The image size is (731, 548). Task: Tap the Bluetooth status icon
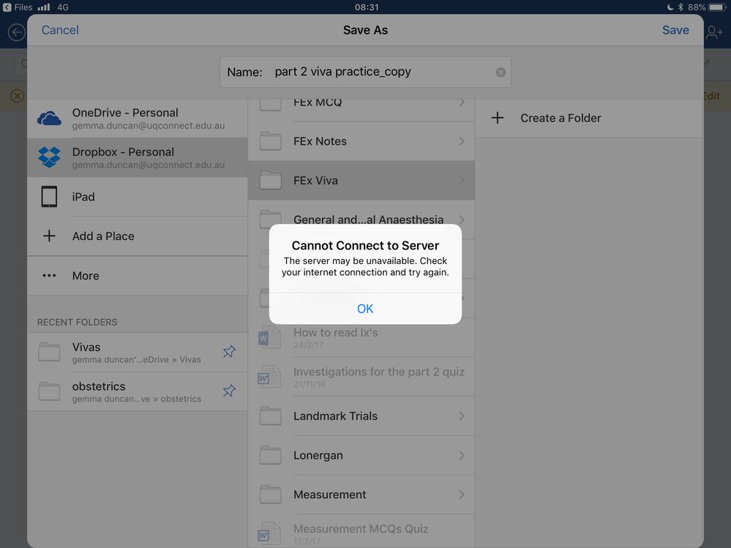[x=681, y=7]
